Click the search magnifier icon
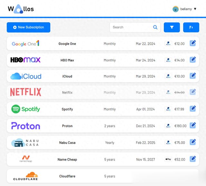Image resolution: width=206 pixels, height=186 pixels. tap(155, 27)
